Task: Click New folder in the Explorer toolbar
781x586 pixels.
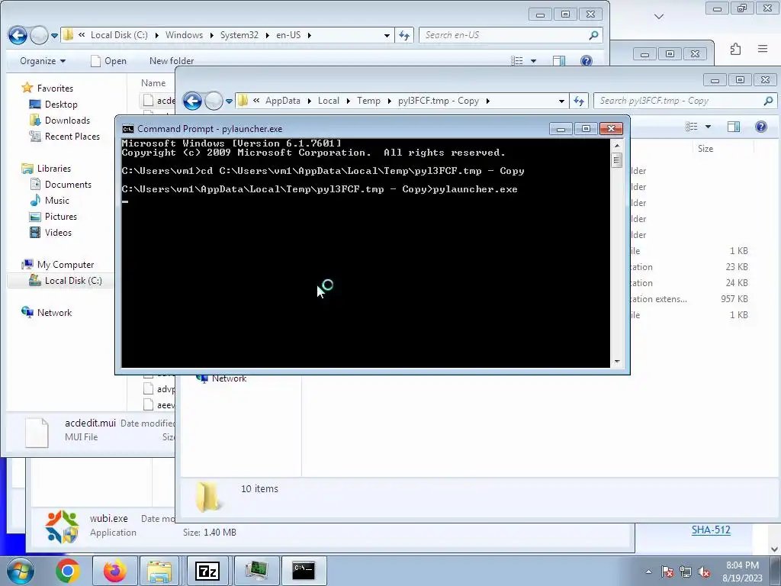Action: pos(172,61)
